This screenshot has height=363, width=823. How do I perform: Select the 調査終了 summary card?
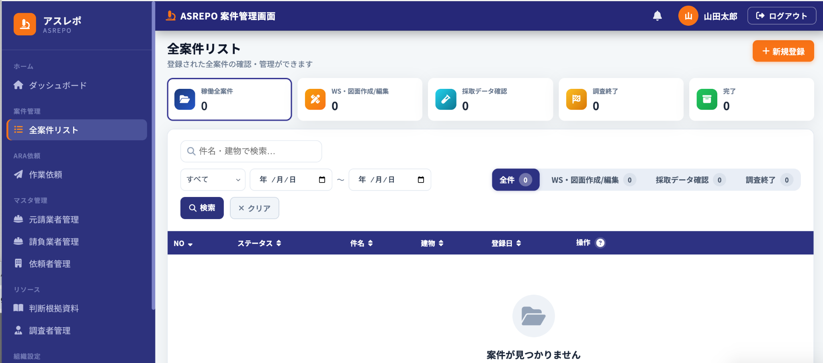621,99
